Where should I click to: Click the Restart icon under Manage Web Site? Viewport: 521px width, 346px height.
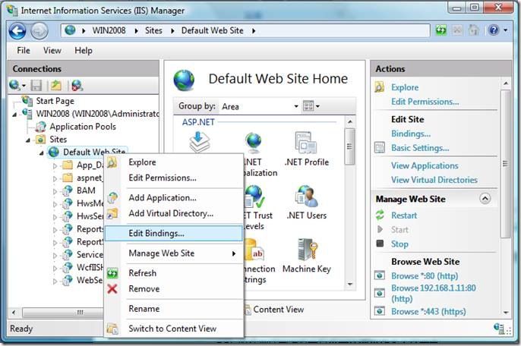pyautogui.click(x=380, y=215)
